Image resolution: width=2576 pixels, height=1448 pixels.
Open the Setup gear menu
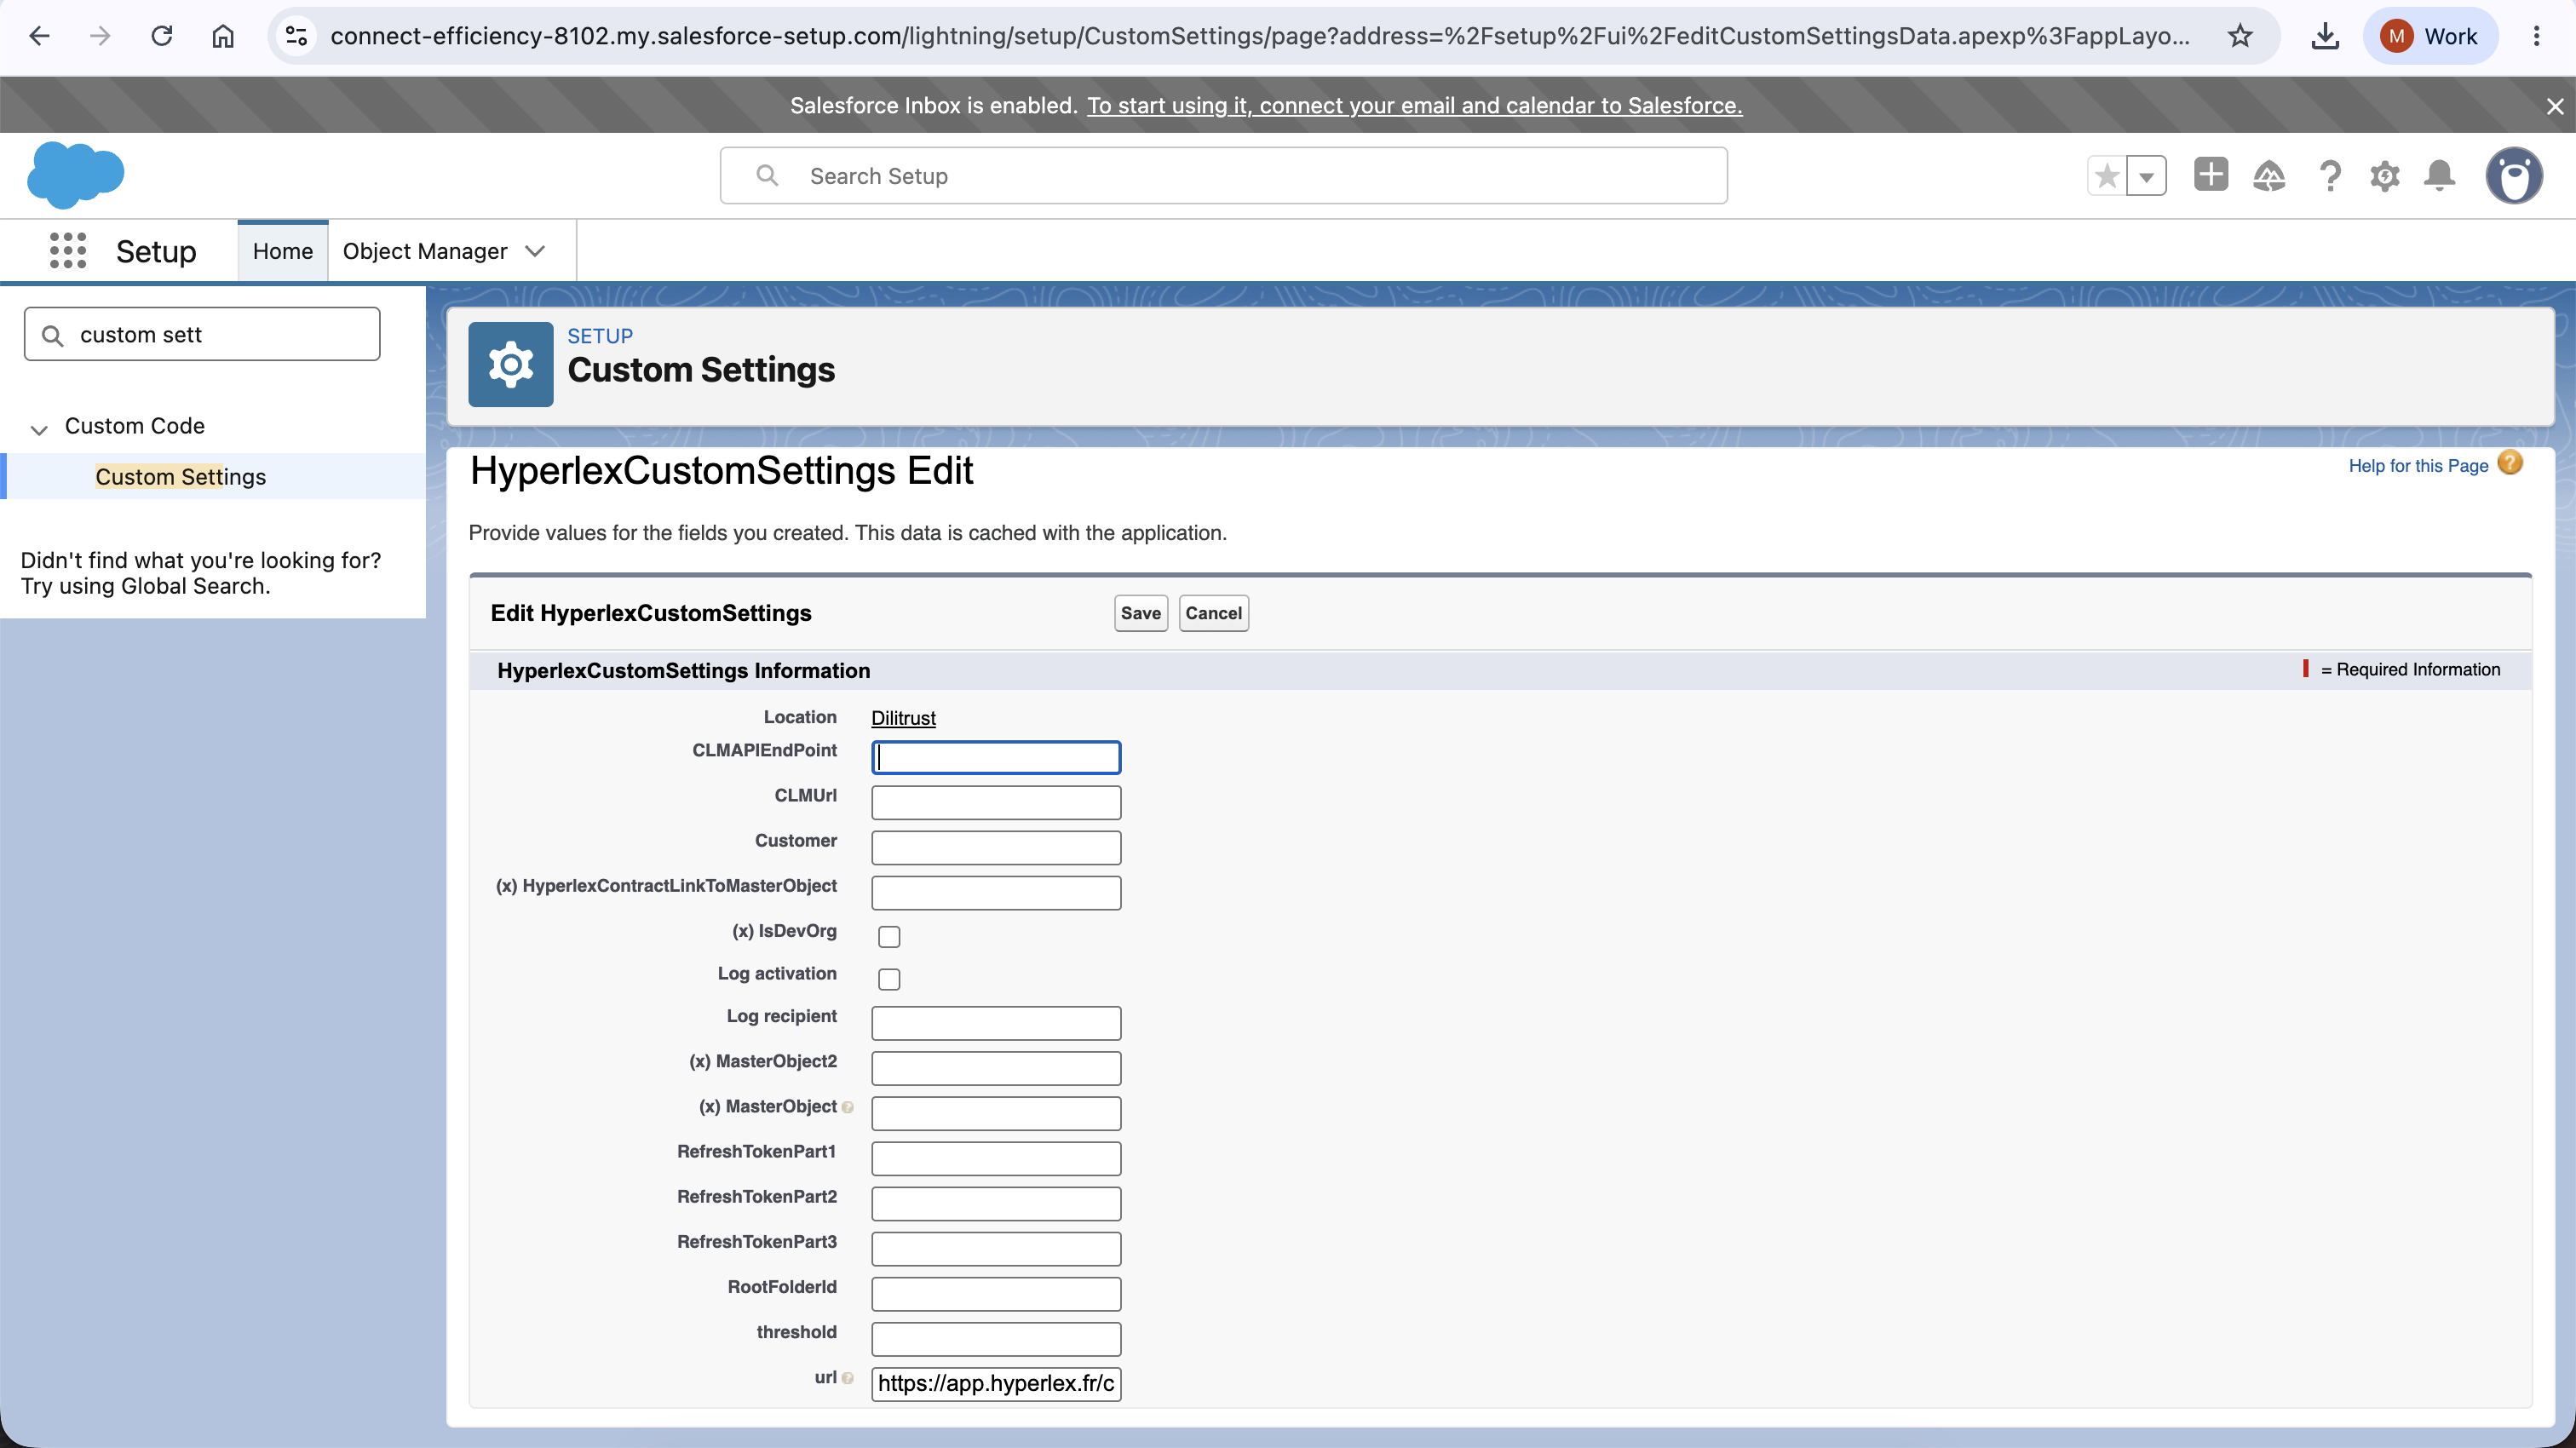(2385, 176)
